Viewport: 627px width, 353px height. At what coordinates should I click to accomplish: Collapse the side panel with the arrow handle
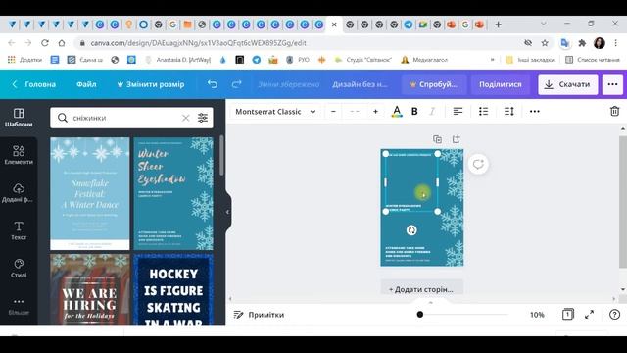[227, 212]
